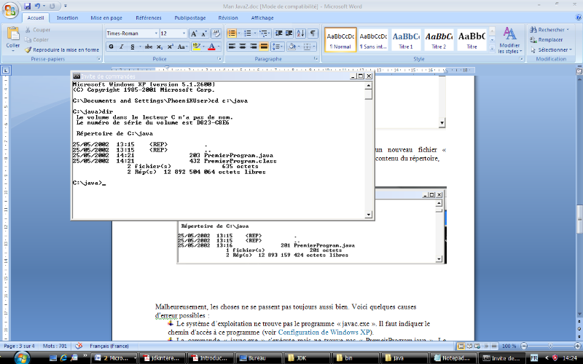The image size is (583, 364).
Task: Switch to the Insertion tab
Action: click(x=67, y=17)
